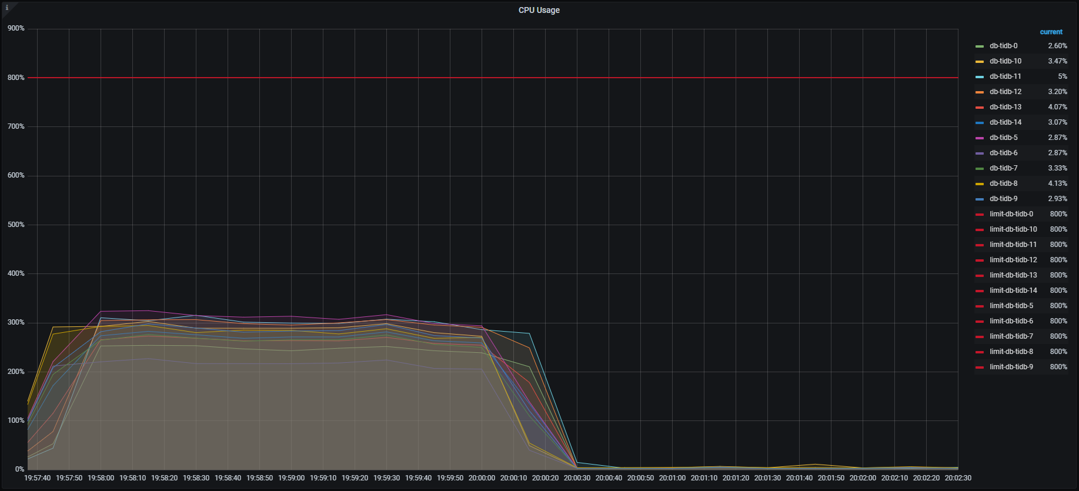Select limit-db-tidb-7 legend entry

tap(1011, 336)
